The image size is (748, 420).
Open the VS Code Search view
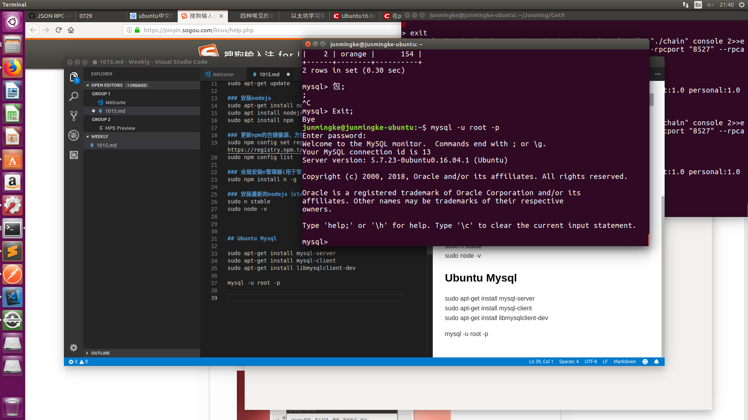[x=74, y=96]
